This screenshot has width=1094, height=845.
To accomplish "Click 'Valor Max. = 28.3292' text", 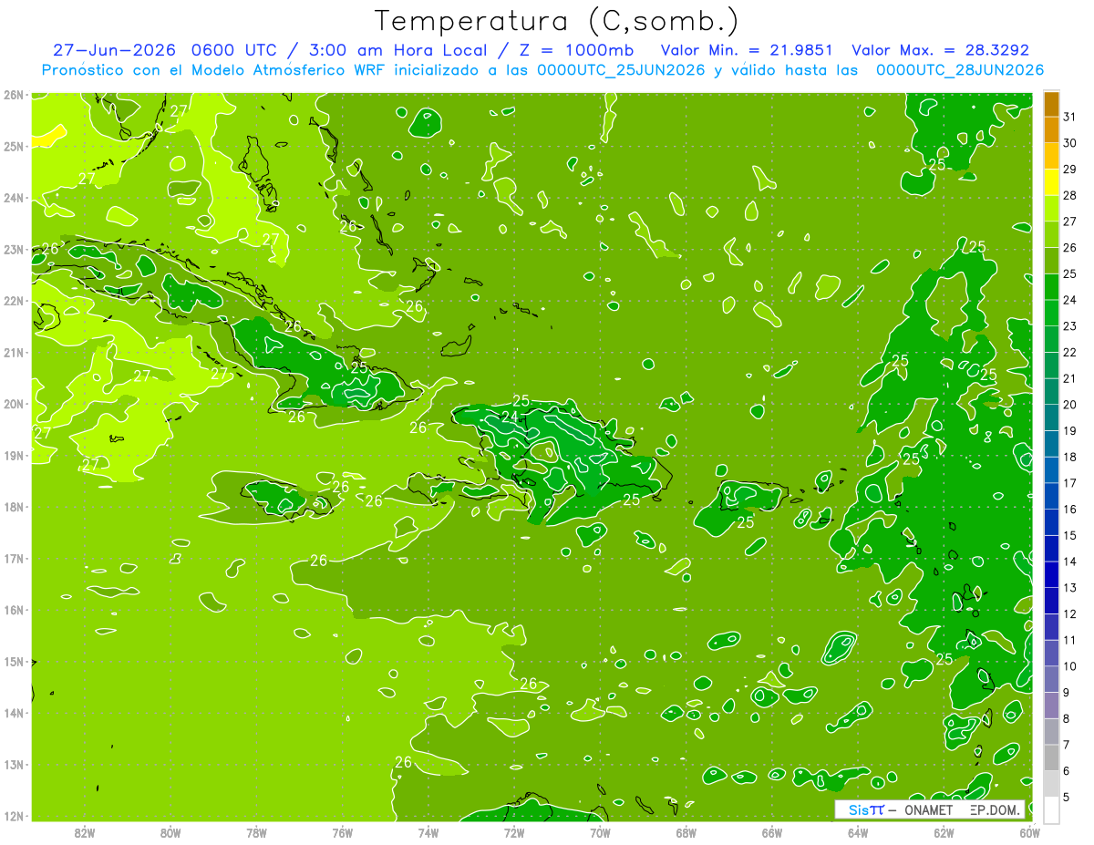I will pos(940,50).
